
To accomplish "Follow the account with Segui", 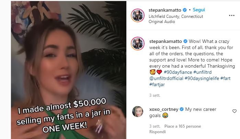I will point(199,10).
